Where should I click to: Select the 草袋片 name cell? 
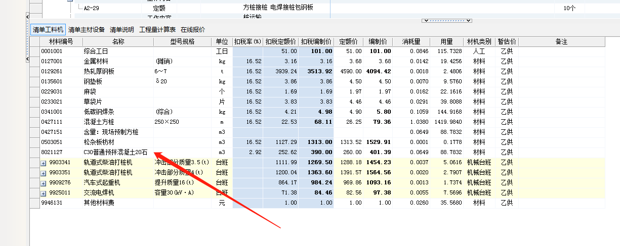pyautogui.click(x=118, y=102)
